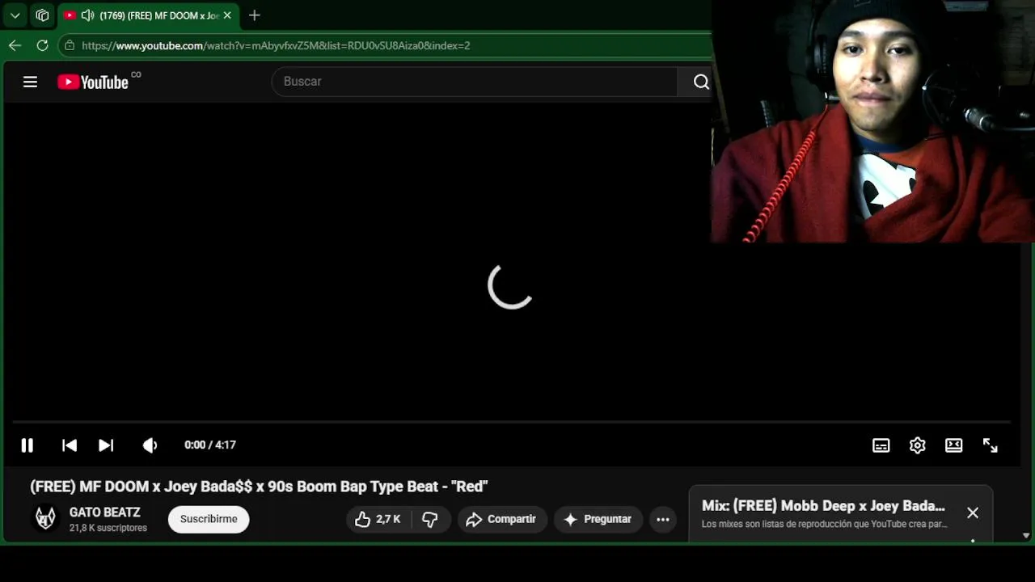Open the browser workspaces icon
Image resolution: width=1035 pixels, height=582 pixels.
(x=42, y=15)
